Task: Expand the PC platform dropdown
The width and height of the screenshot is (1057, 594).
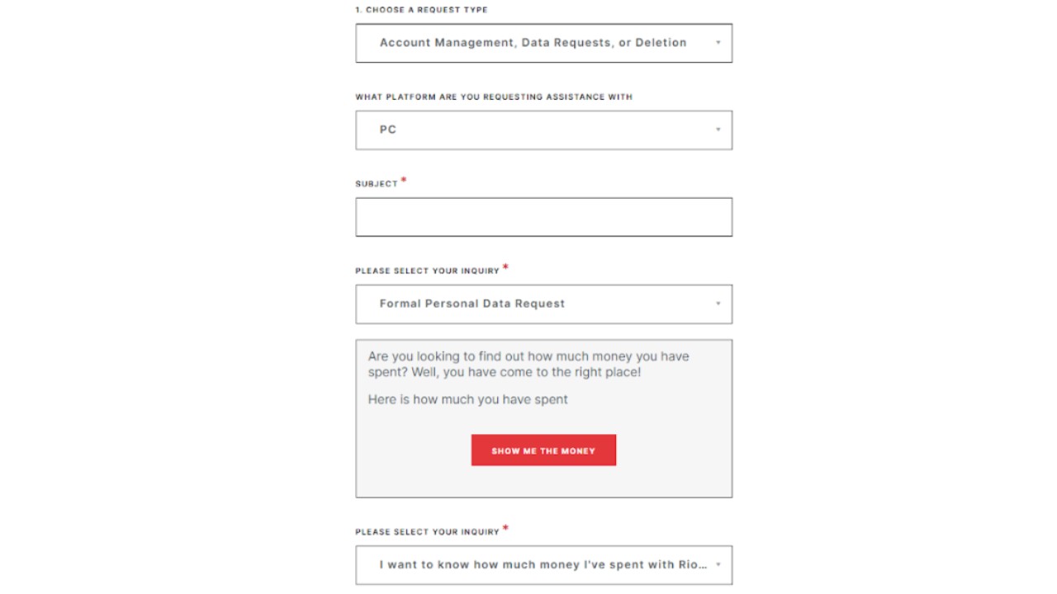Action: coord(533,130)
